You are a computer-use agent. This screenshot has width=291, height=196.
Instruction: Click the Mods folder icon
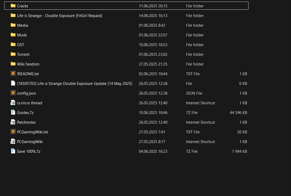click(13, 35)
